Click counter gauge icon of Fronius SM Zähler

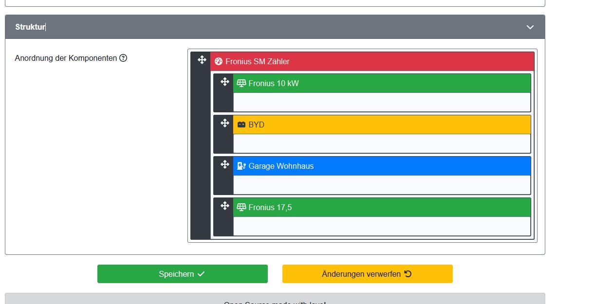click(x=219, y=61)
